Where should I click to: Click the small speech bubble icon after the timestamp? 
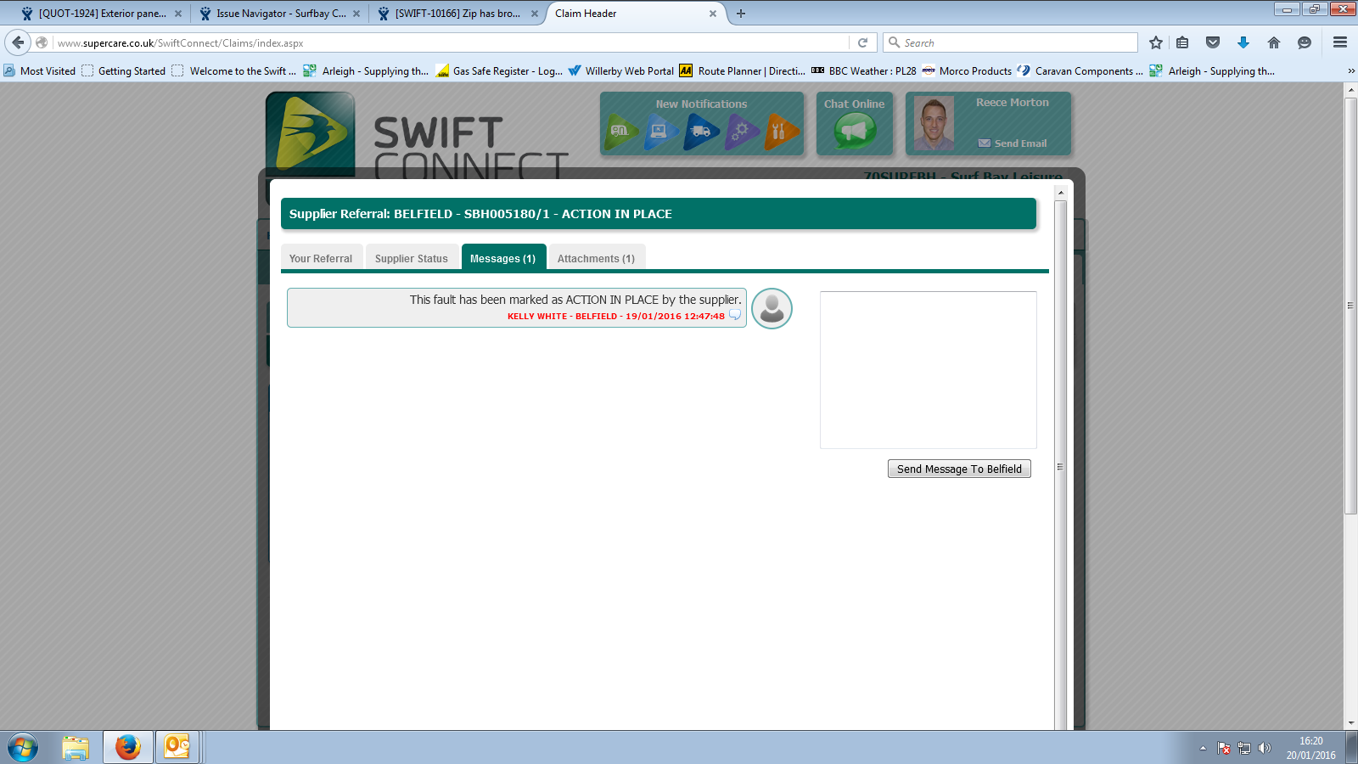click(x=735, y=316)
